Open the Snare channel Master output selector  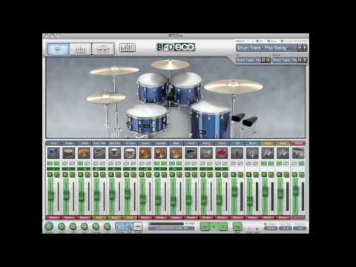[69, 217]
